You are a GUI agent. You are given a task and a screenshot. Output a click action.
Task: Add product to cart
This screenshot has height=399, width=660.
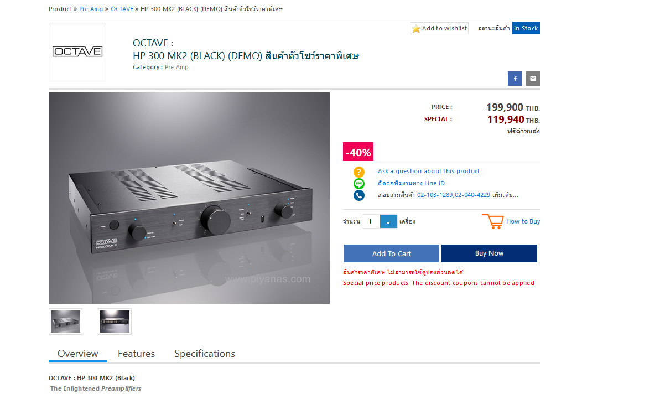[391, 253]
